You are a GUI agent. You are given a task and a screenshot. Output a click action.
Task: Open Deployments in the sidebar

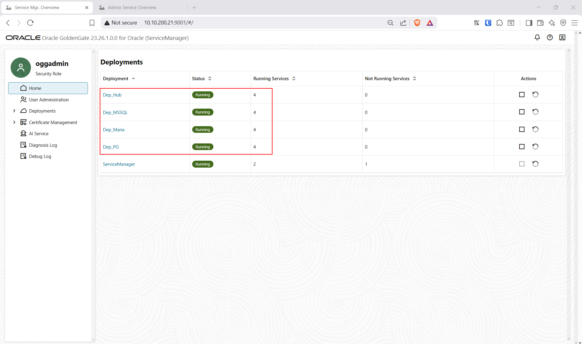(42, 111)
